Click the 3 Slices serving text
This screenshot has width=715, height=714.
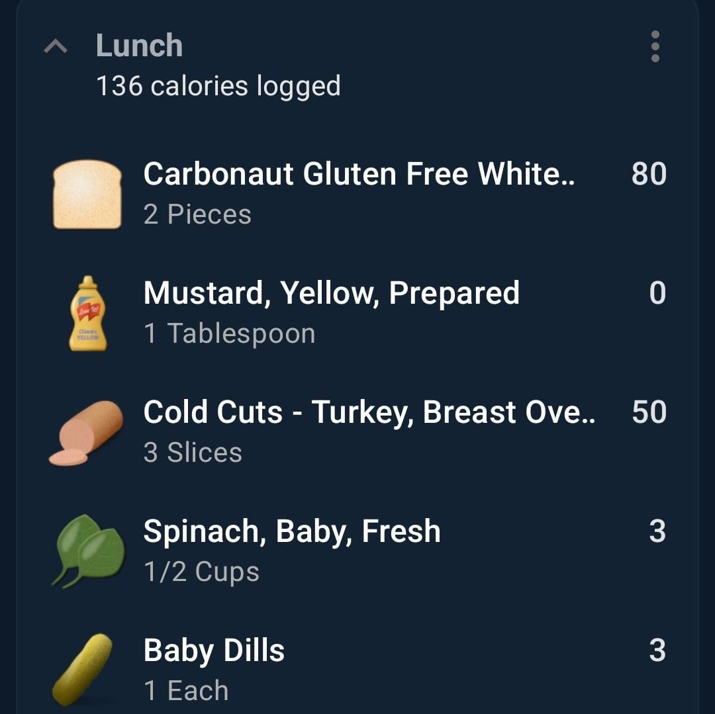[x=193, y=453]
